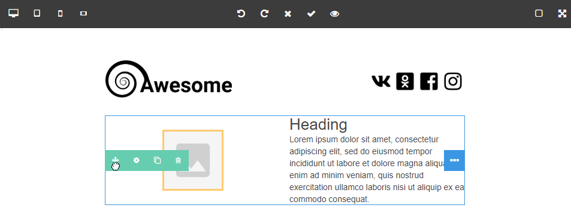Toggle preview with the eye icon
Viewport: 571px width, 220px height.
[x=334, y=14]
